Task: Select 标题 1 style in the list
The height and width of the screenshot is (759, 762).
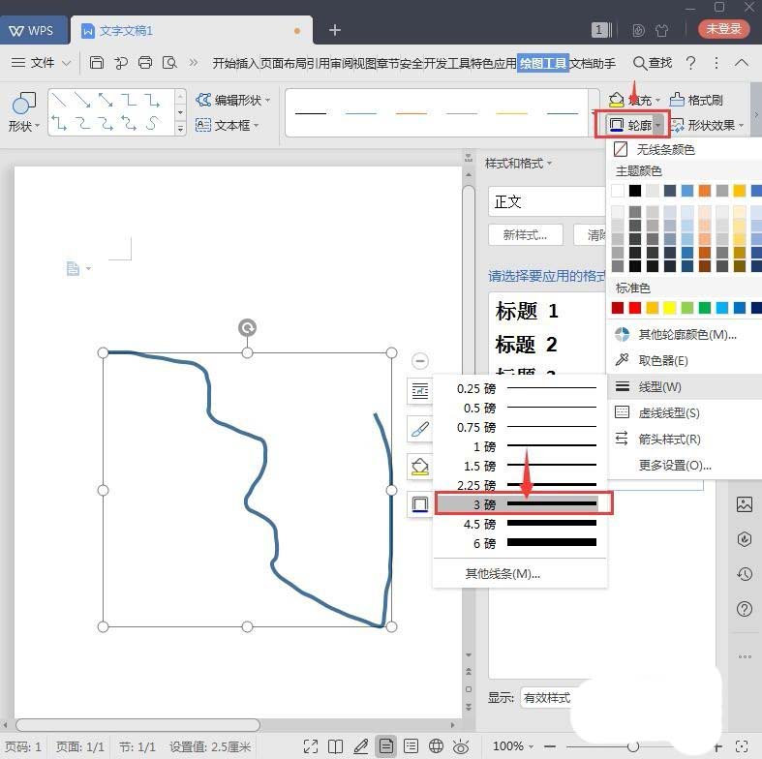Action: (527, 311)
